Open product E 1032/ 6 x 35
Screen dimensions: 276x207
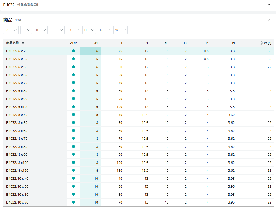(17, 59)
